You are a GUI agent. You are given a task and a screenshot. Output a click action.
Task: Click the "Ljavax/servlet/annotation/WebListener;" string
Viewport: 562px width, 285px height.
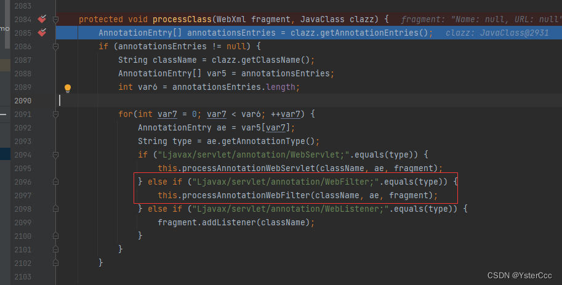[291, 209]
